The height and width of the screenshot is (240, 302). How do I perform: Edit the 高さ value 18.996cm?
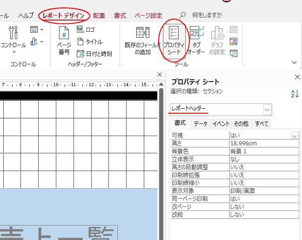pyautogui.click(x=264, y=144)
